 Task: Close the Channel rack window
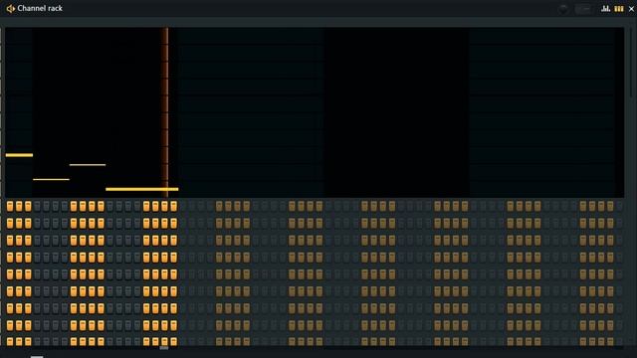click(631, 9)
